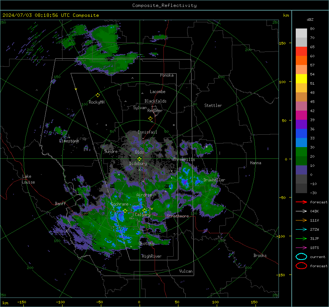Click the Lake Louise label

point(29,179)
